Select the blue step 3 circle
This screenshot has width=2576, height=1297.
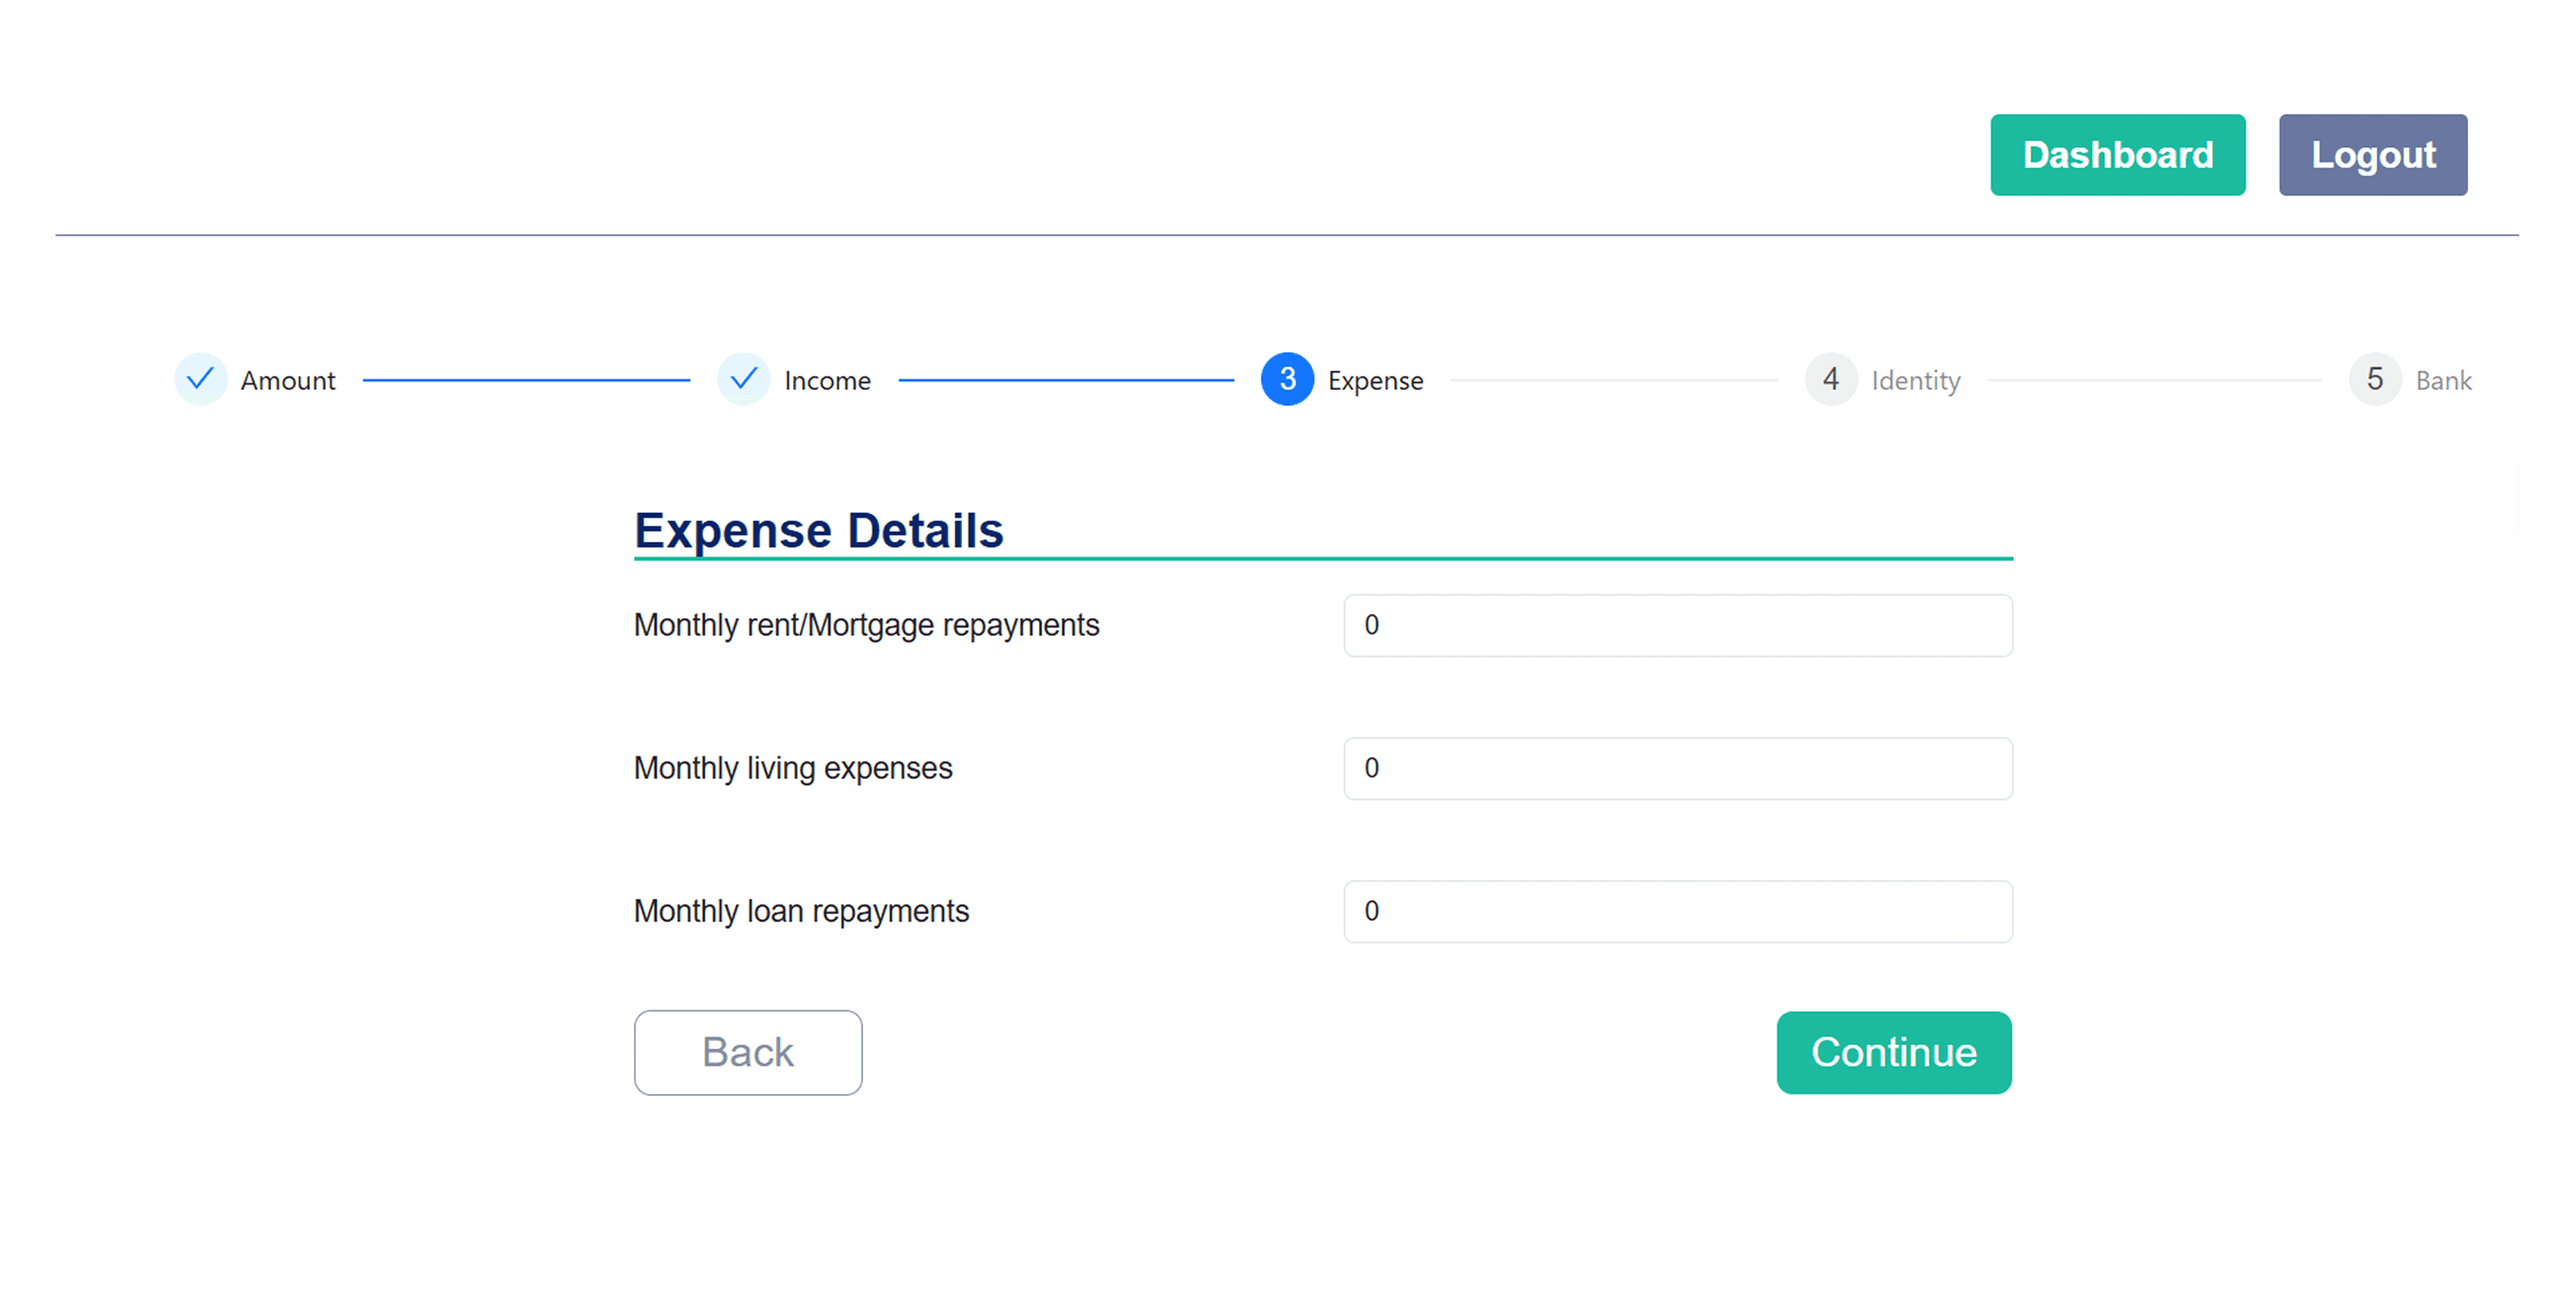tap(1287, 379)
